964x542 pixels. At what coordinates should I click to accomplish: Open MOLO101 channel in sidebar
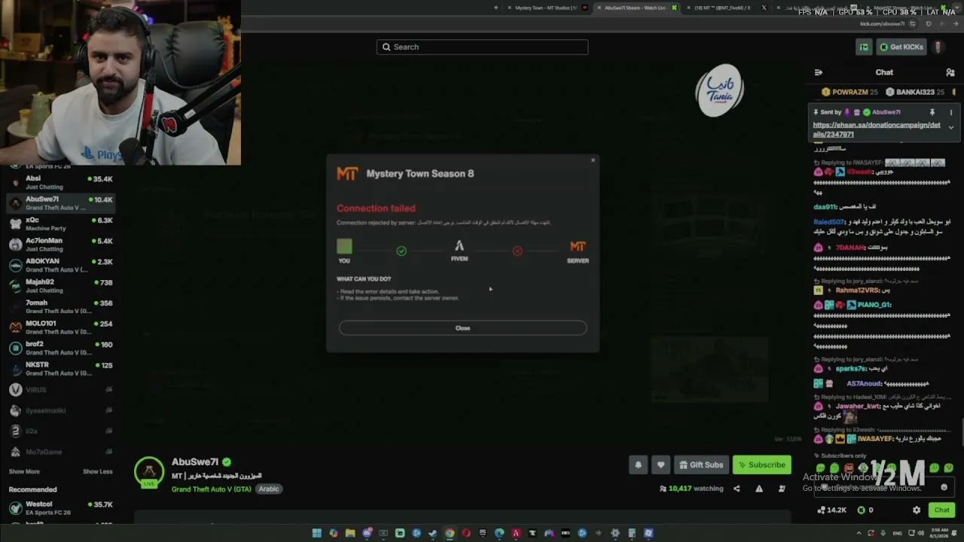point(60,327)
